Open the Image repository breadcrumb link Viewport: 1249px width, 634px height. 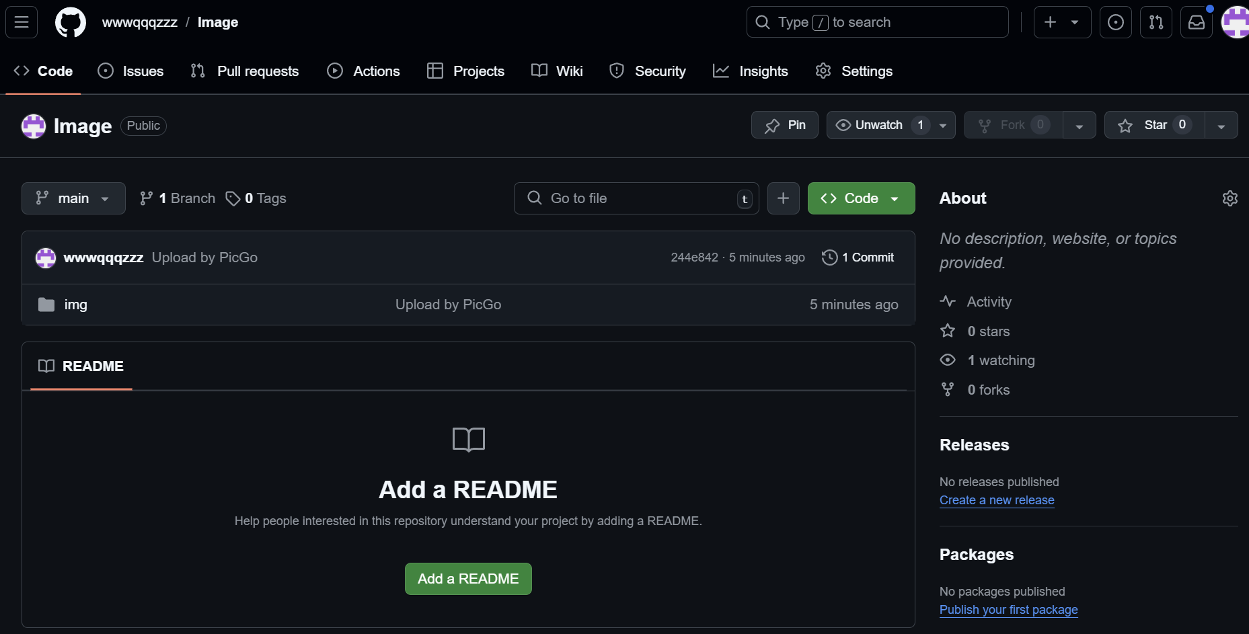218,22
